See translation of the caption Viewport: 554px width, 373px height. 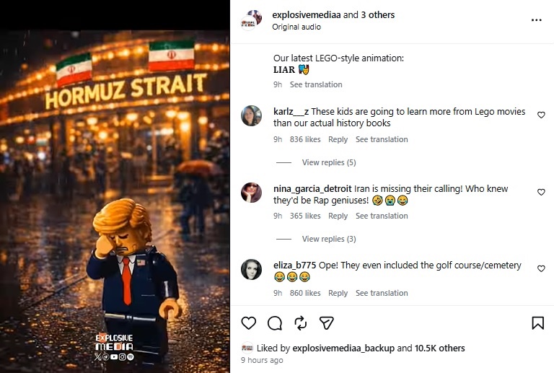316,84
